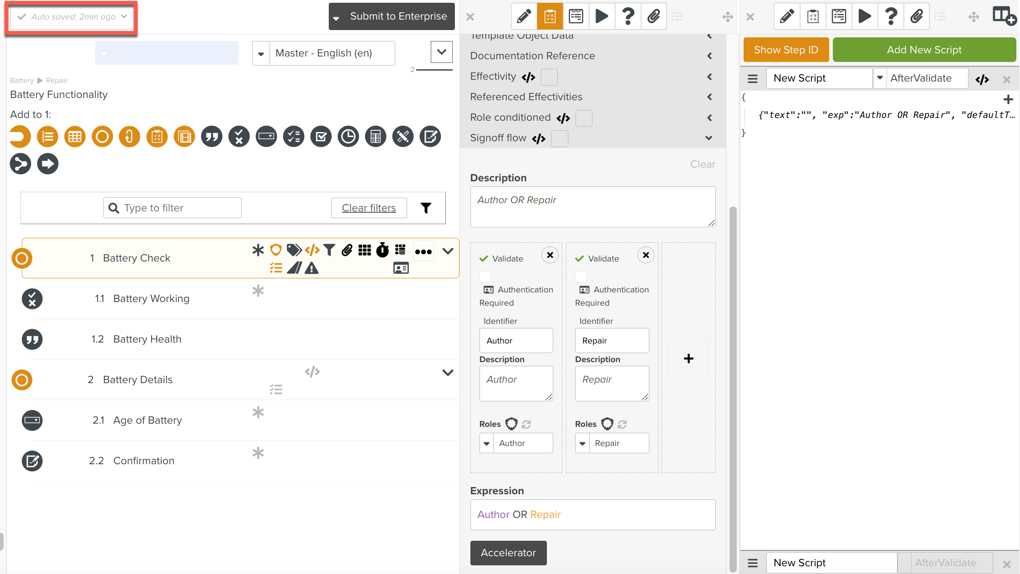Add the quote mark step type
Image resolution: width=1020 pixels, height=574 pixels.
pos(212,137)
